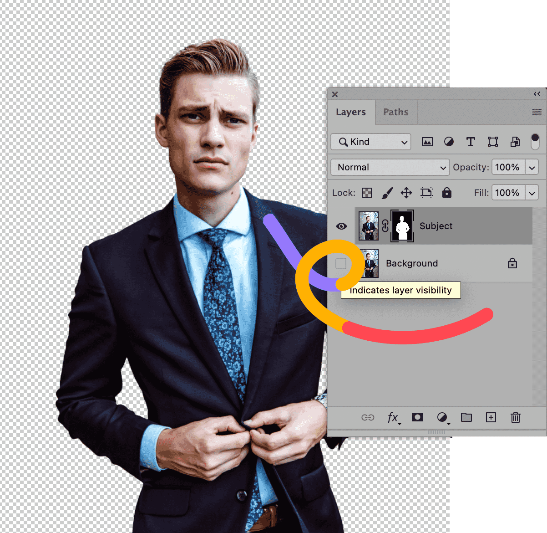
Task: Show the Background layer visibility box
Action: pyautogui.click(x=341, y=263)
